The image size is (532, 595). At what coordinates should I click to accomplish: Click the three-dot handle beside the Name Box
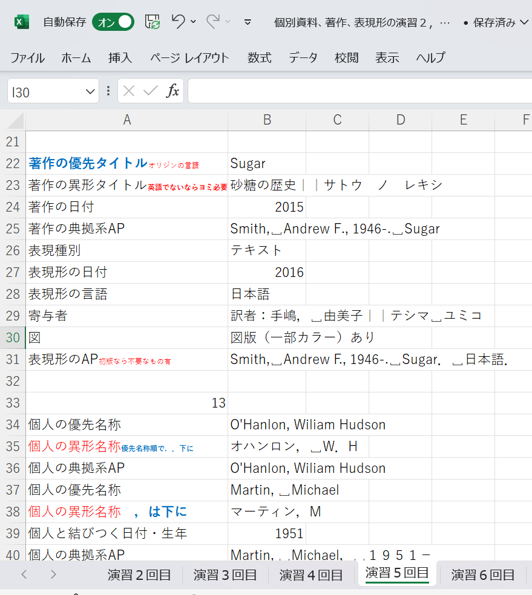pos(108,91)
